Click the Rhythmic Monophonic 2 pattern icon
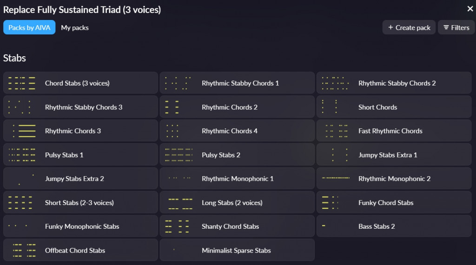 pyautogui.click(x=336, y=178)
